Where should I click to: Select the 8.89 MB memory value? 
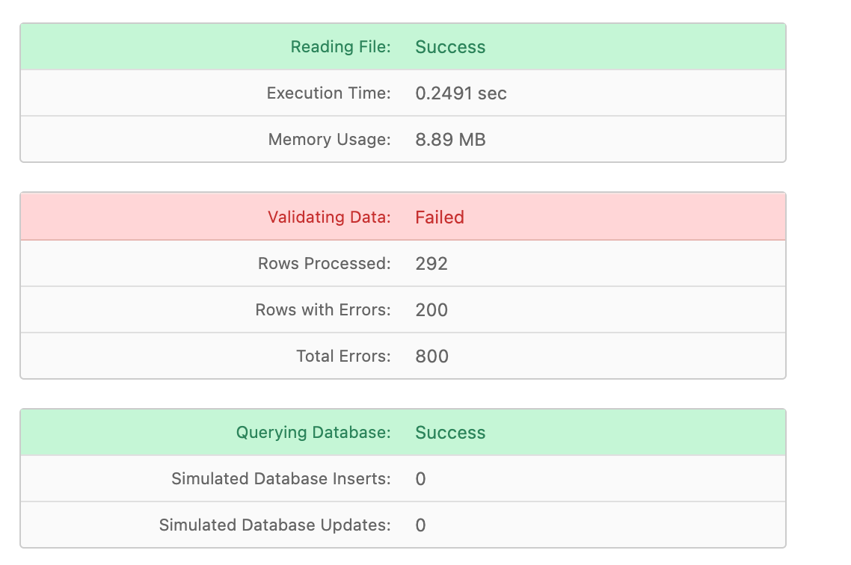[x=450, y=139]
